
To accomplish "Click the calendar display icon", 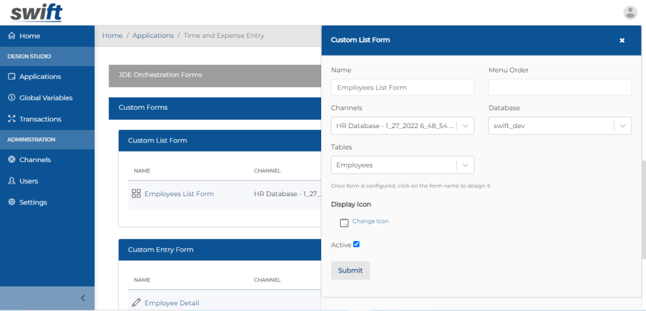I will [x=344, y=223].
